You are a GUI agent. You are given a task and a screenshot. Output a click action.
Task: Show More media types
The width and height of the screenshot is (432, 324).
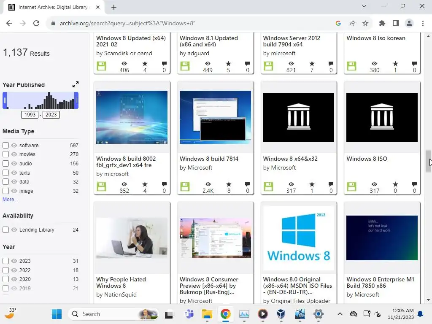click(10, 200)
